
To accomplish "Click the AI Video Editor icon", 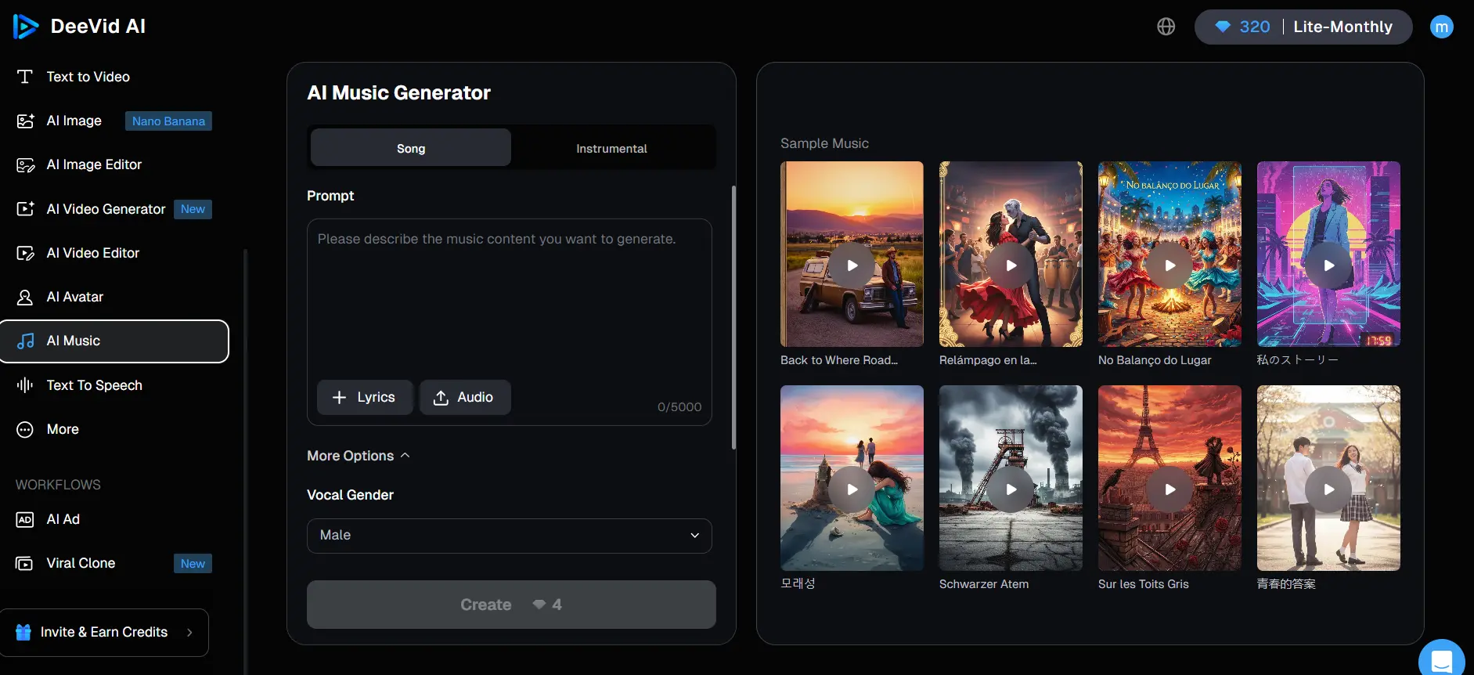I will 25,253.
